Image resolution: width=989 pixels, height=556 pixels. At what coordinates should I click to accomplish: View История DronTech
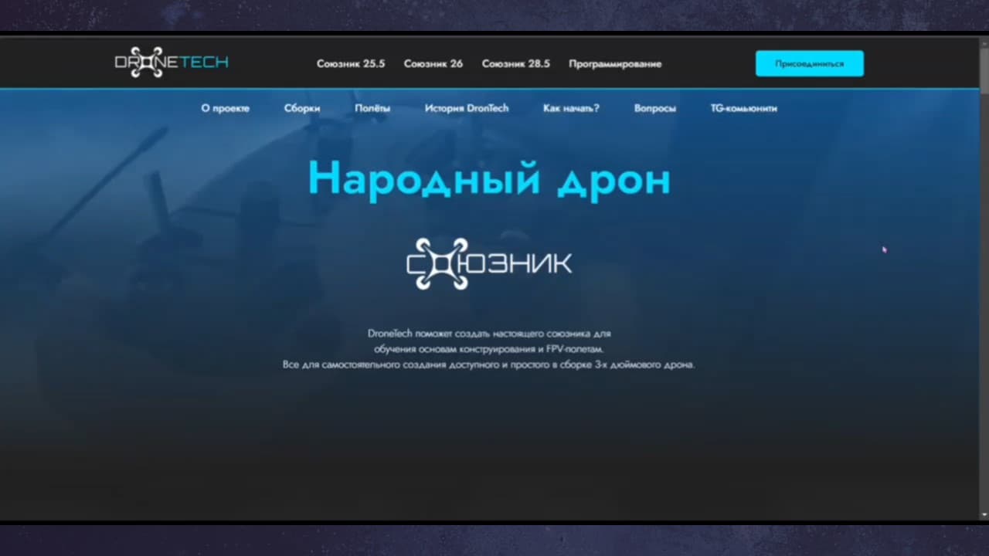467,108
